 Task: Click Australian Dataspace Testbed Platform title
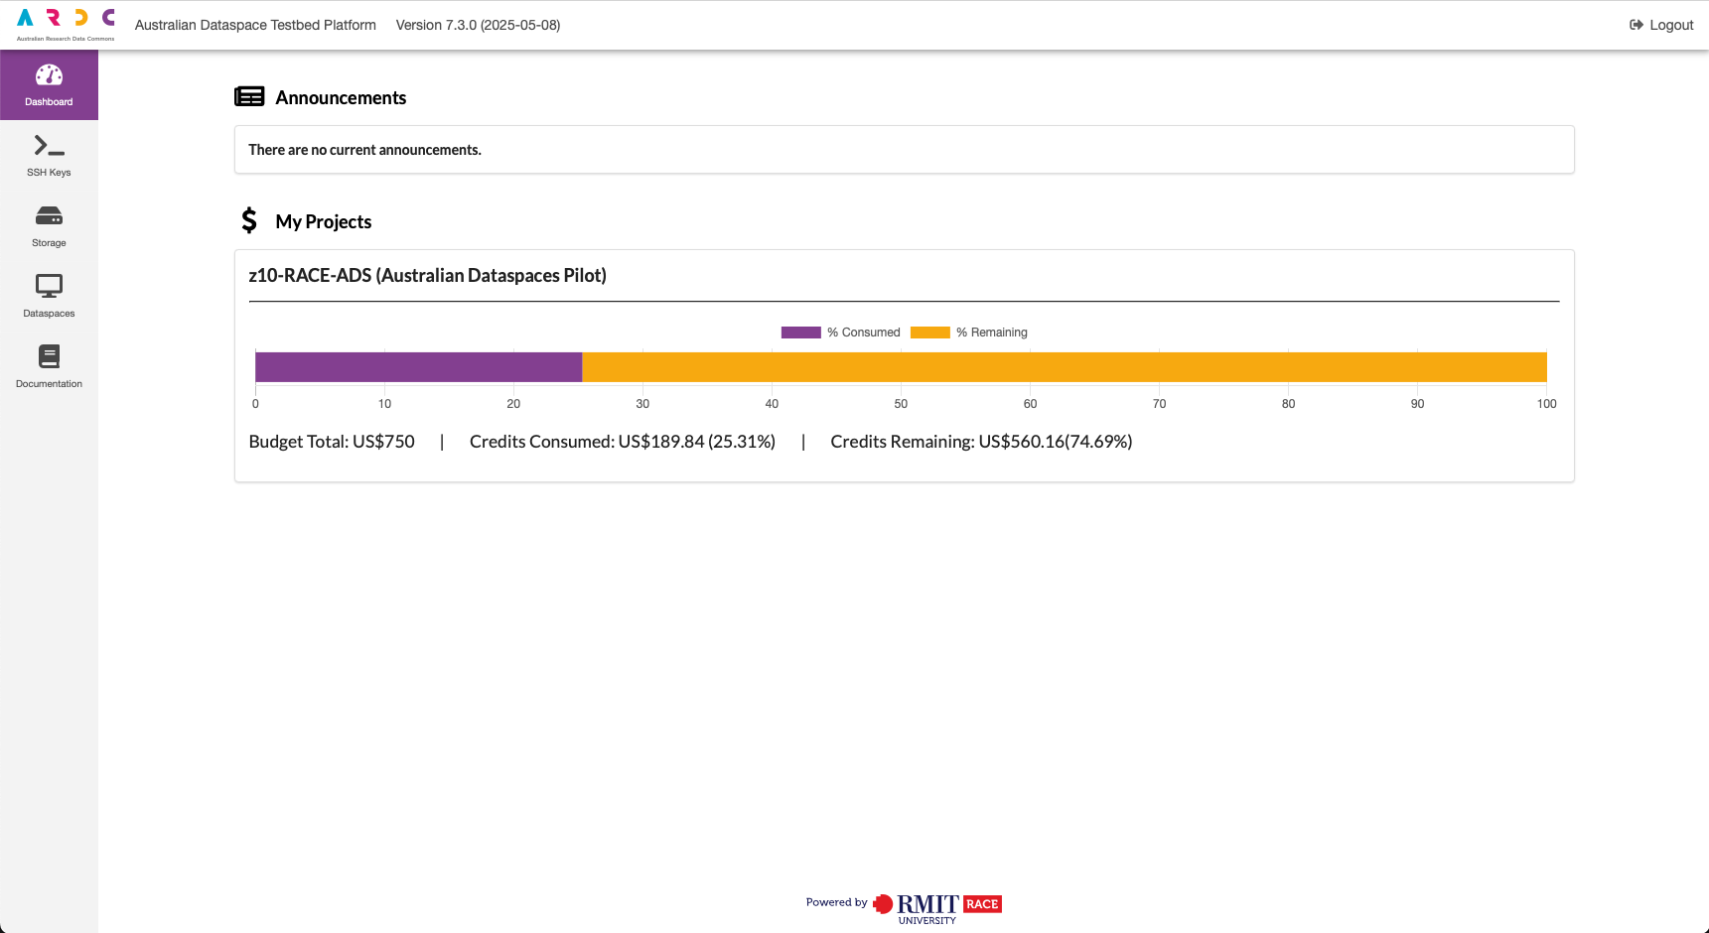pyautogui.click(x=255, y=25)
